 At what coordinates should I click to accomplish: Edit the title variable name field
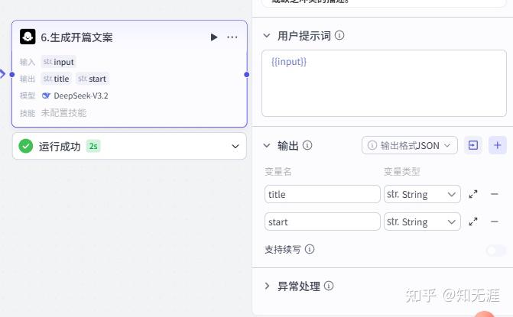[x=323, y=194]
